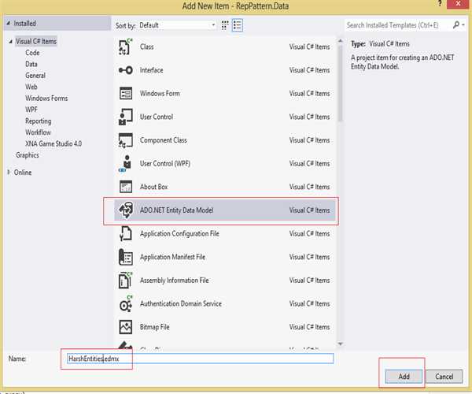Select the Interface template icon
The width and height of the screenshot is (472, 394).
click(x=125, y=71)
